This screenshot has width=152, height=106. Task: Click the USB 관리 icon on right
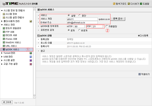31,57
